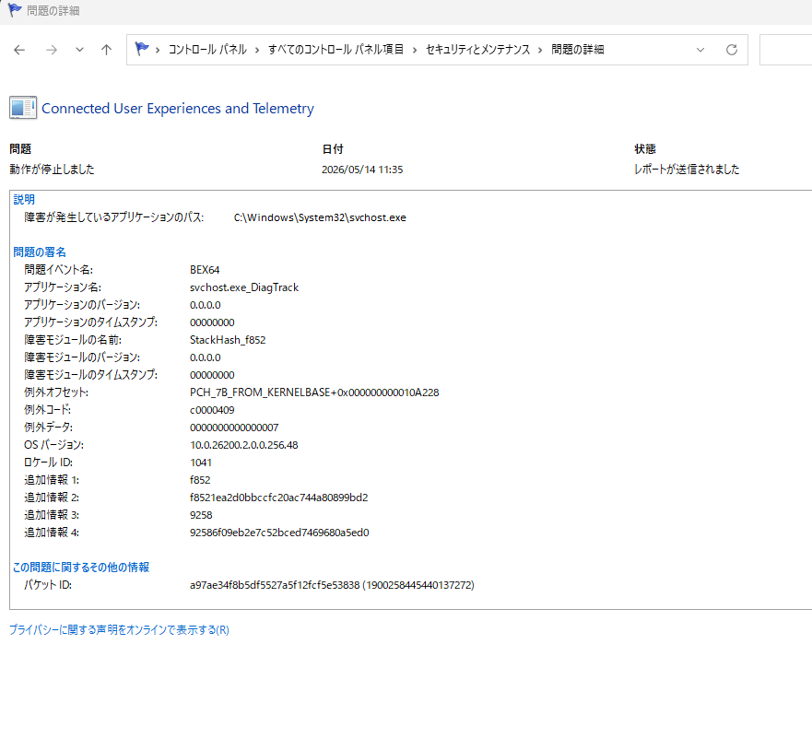Open すべてのコントロール パネル項目 breadcrumb
Image resolution: width=812 pixels, height=738 pixels.
335,50
